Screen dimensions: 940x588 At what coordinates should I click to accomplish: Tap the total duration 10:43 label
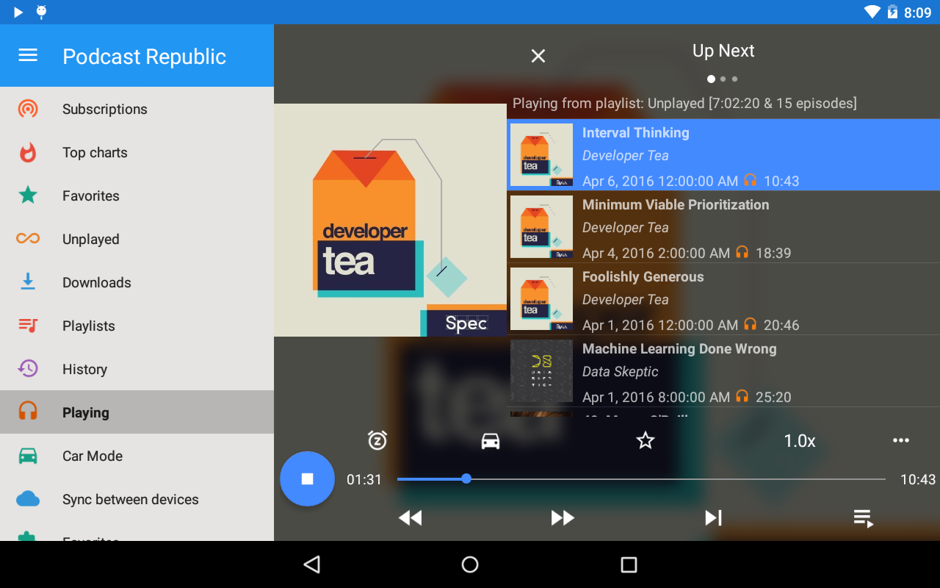tap(918, 480)
